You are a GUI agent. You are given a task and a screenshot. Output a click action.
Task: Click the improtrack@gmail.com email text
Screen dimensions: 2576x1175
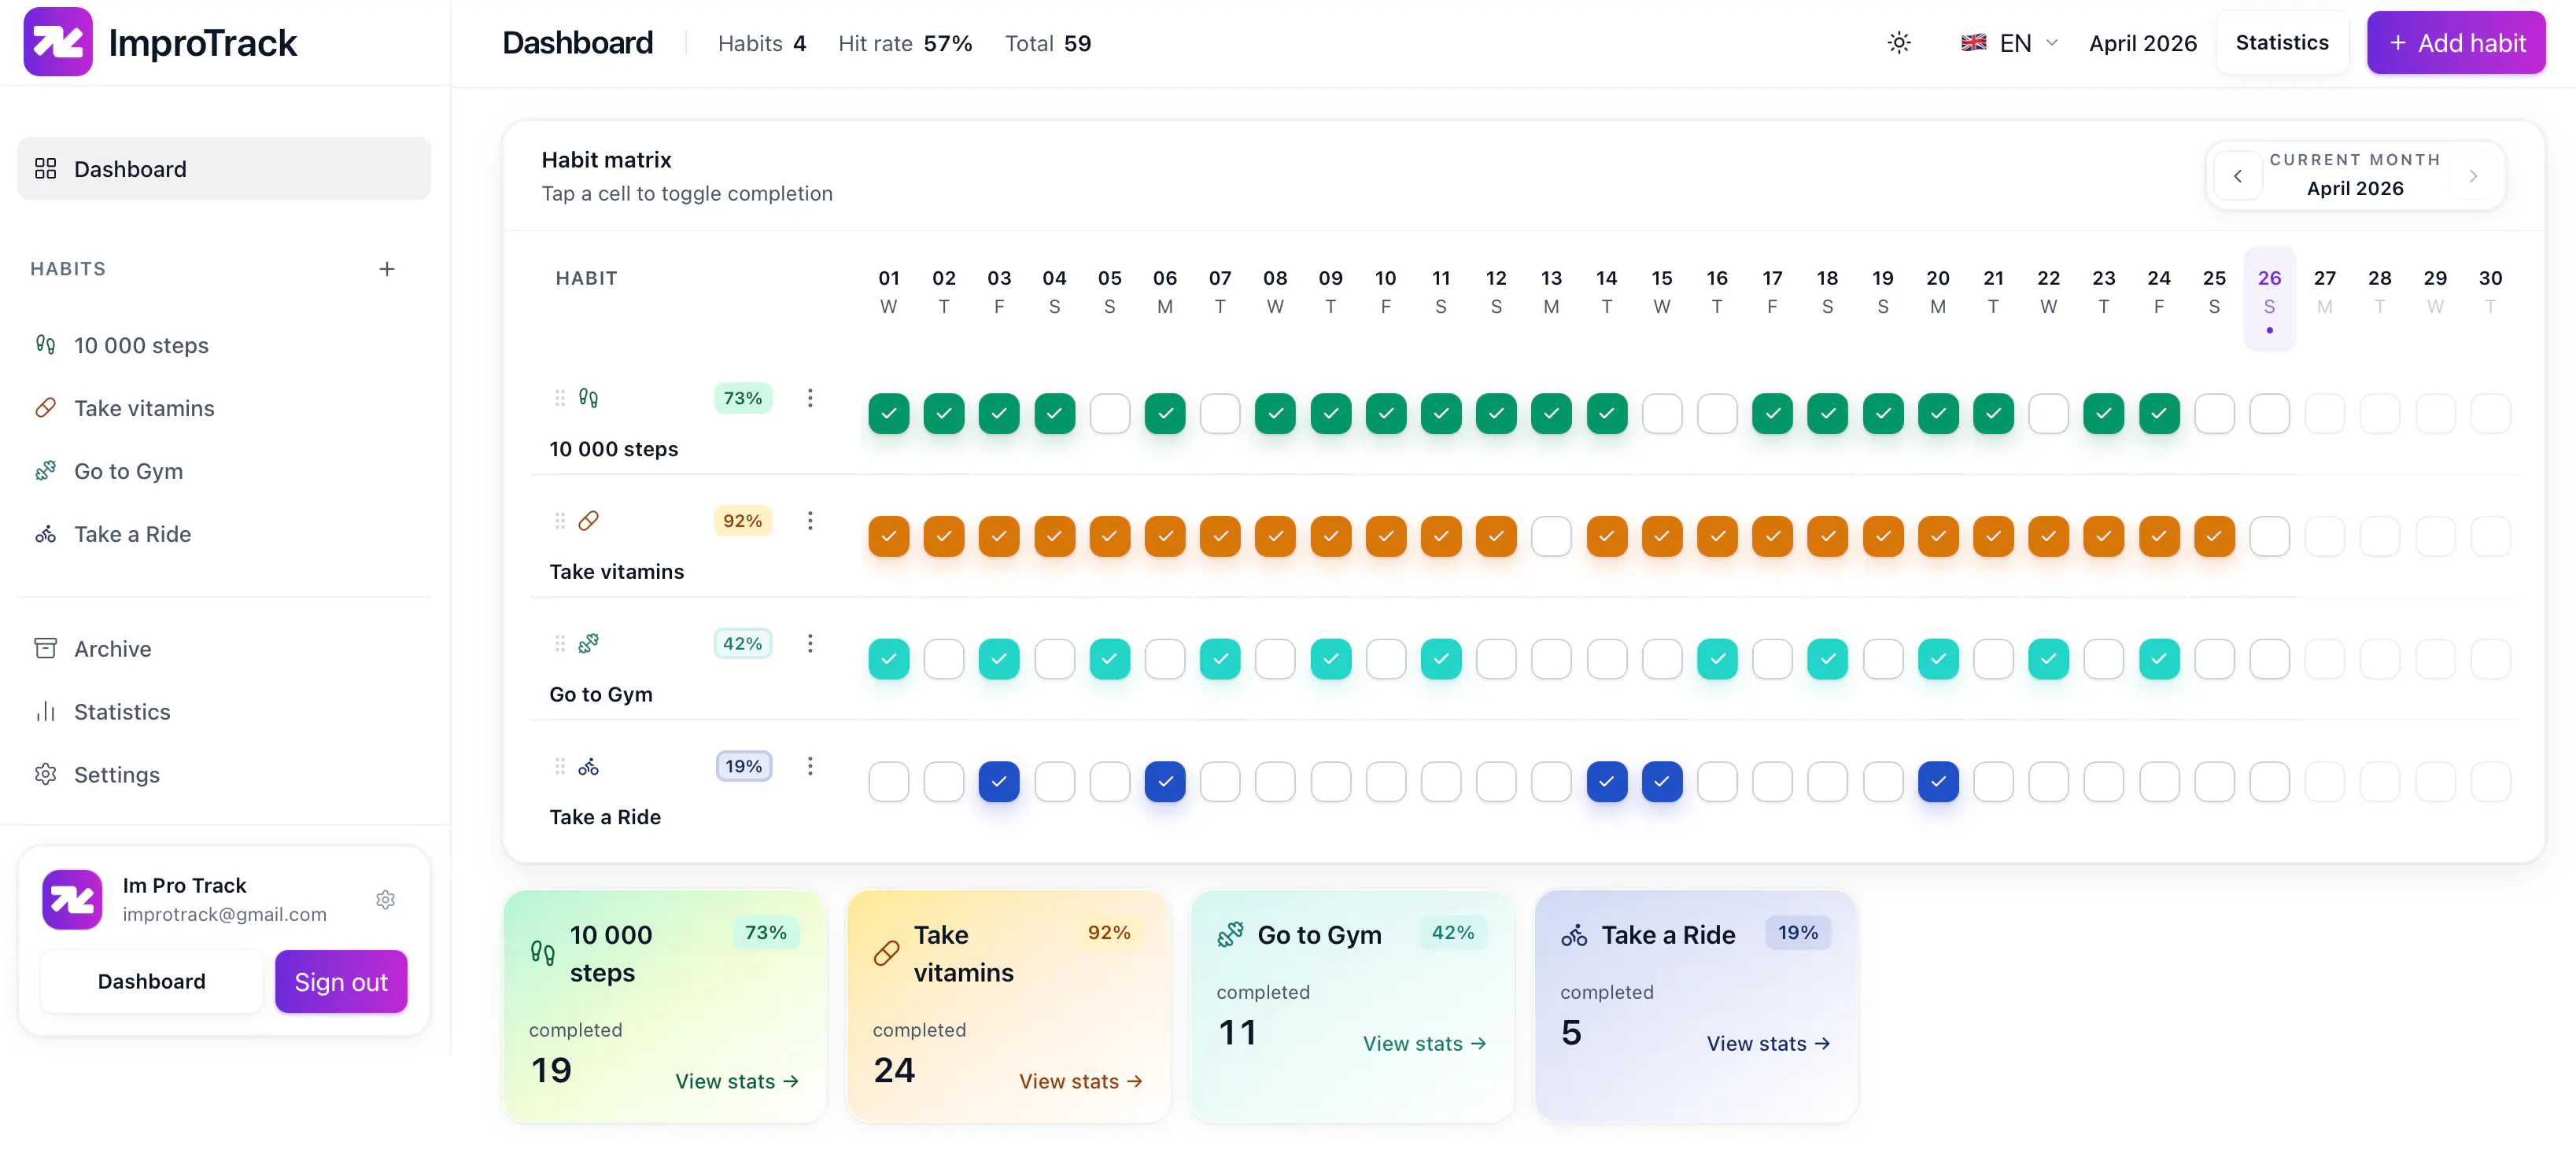(x=224, y=914)
